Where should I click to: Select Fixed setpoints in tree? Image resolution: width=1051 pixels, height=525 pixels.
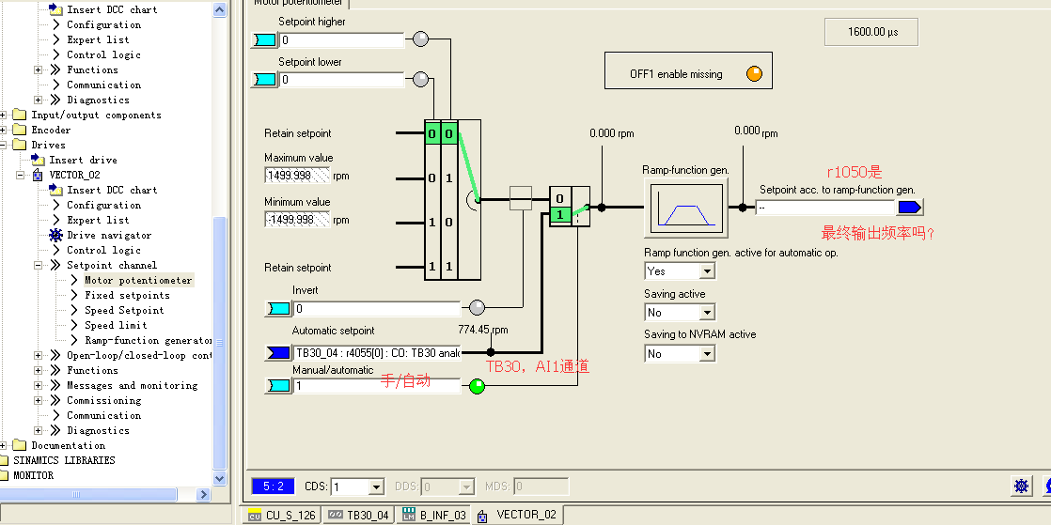pyautogui.click(x=127, y=295)
